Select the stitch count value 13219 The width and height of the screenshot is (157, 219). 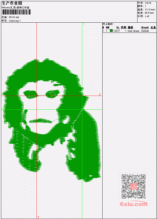(x=148, y=3)
